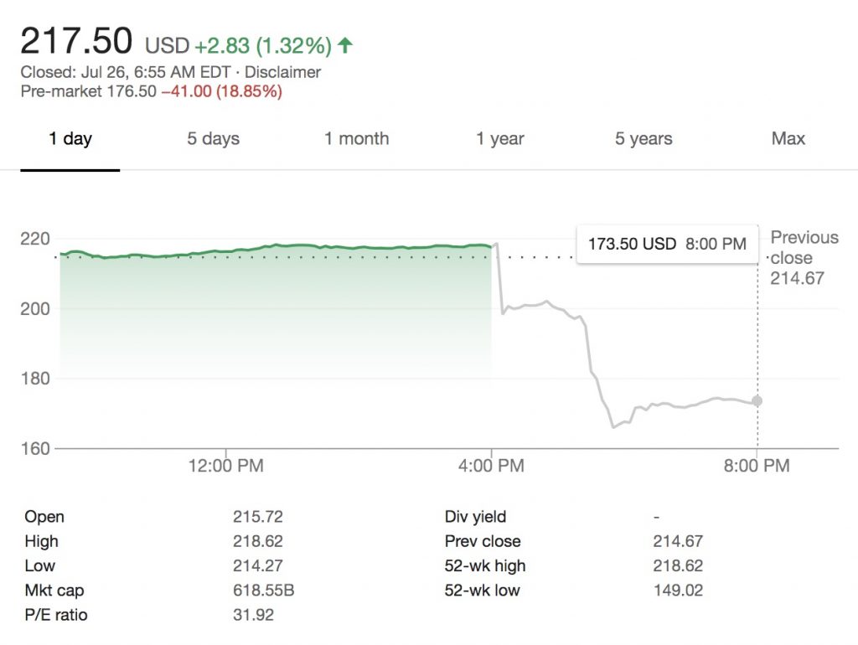Click the Mkt cap value 618.55B
The height and width of the screenshot is (645, 858).
(263, 591)
